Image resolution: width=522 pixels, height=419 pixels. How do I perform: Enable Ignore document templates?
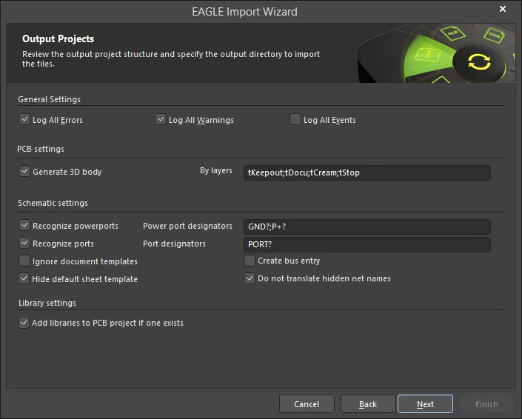(x=24, y=261)
